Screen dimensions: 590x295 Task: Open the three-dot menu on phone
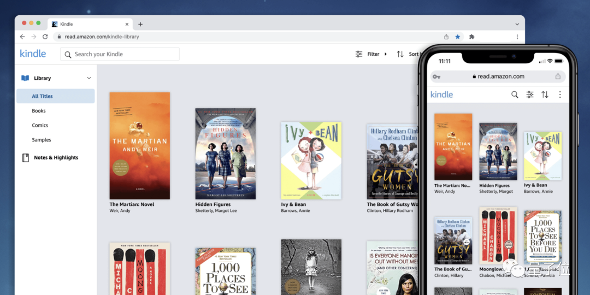click(x=560, y=95)
